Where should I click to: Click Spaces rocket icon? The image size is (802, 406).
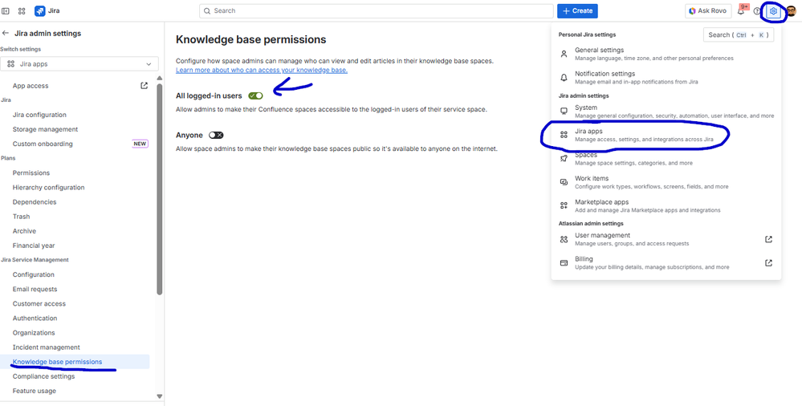point(564,159)
